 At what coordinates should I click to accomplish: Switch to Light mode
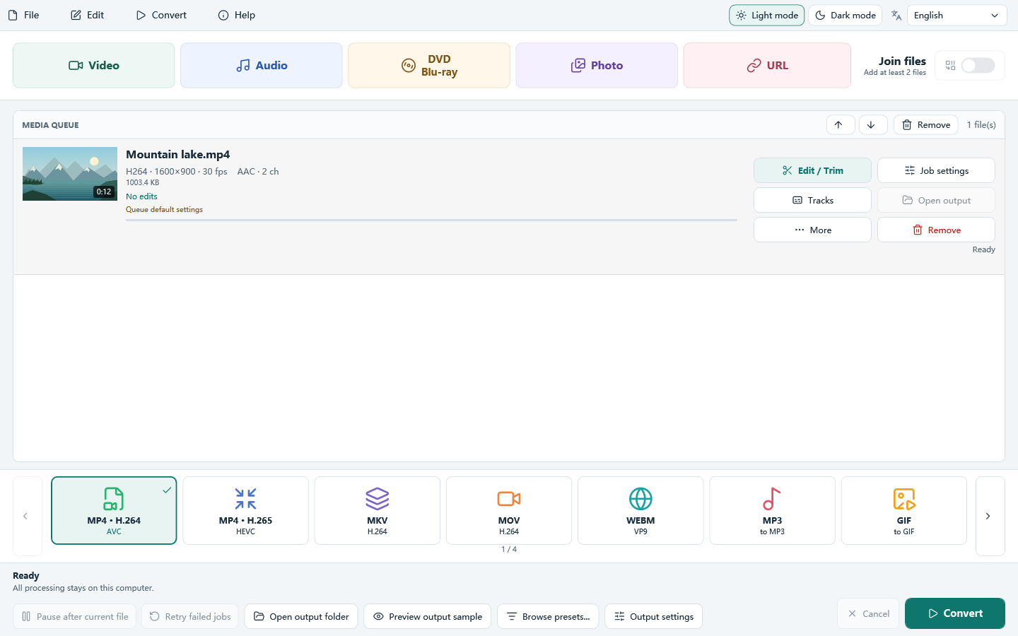pyautogui.click(x=767, y=15)
